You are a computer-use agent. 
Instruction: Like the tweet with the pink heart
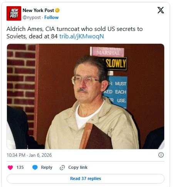pyautogui.click(x=10, y=168)
